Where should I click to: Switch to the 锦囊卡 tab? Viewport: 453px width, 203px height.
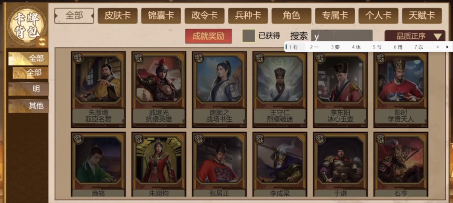[161, 16]
